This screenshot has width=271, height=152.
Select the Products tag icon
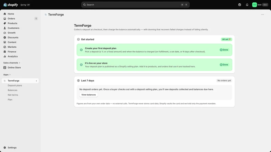click(x=5, y=23)
